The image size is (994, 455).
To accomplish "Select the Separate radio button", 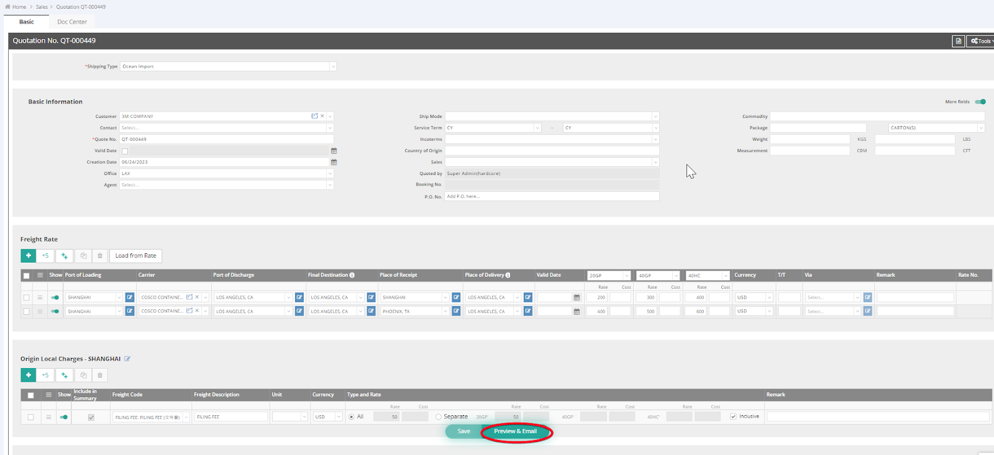I will click(x=439, y=417).
